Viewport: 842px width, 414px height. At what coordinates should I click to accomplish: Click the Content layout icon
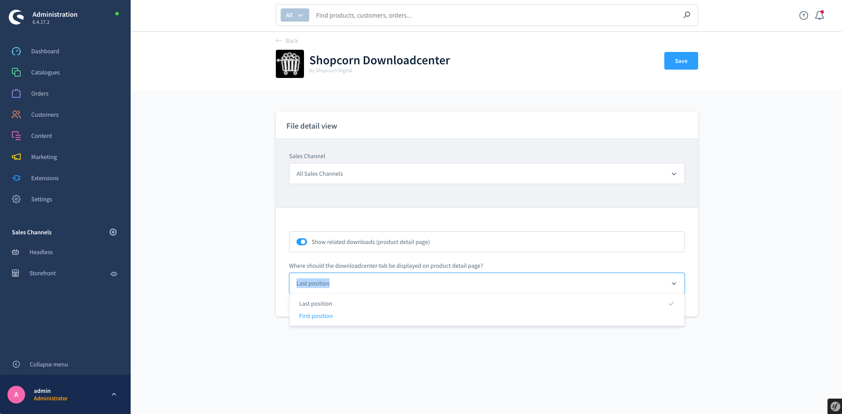16,136
